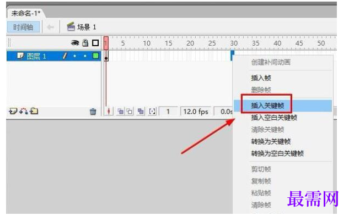
Task: Select the 未命名-1* document tab
Action: (26, 13)
